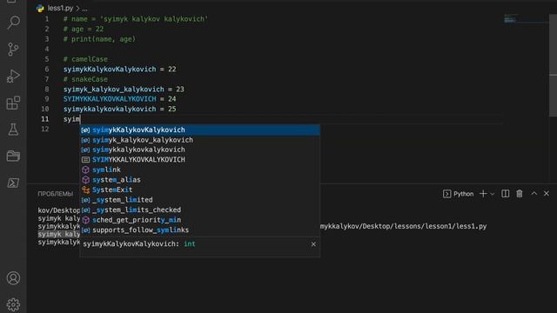Open the Run and Debug view
Image resolution: width=557 pixels, height=313 pixels.
pyautogui.click(x=13, y=76)
